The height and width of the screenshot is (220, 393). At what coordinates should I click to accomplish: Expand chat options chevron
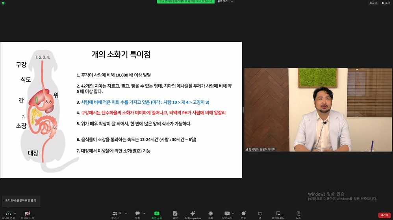(145, 213)
